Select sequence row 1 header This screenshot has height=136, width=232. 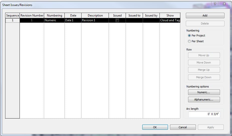tap(13, 20)
